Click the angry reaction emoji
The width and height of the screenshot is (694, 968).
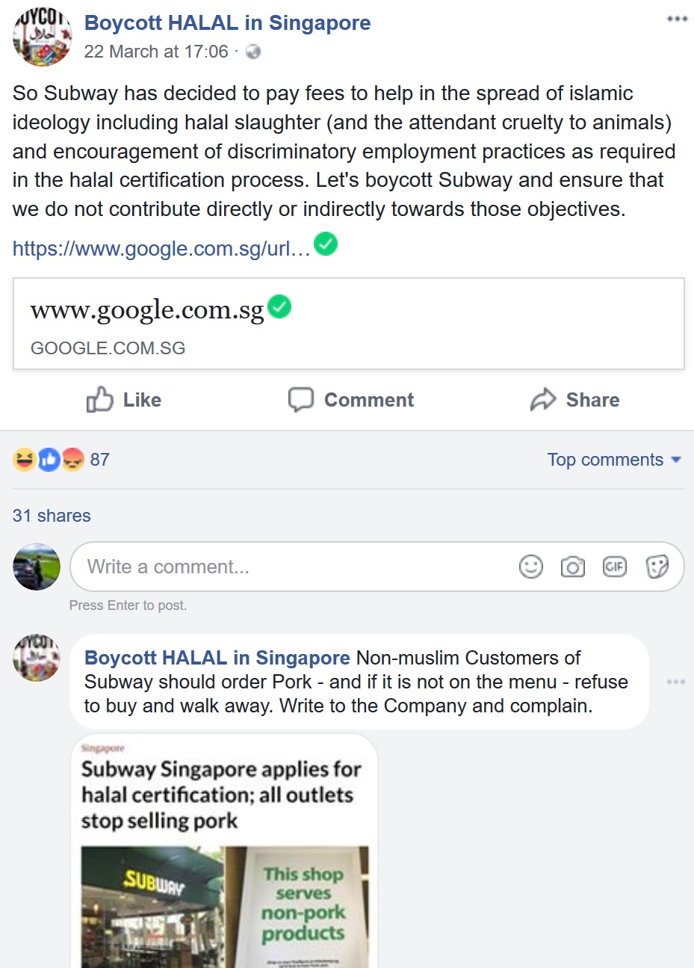72,460
